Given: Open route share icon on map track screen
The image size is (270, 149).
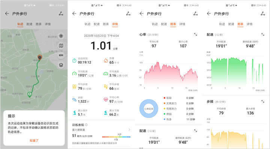Looking at the screenshot, I should [x=61, y=14].
